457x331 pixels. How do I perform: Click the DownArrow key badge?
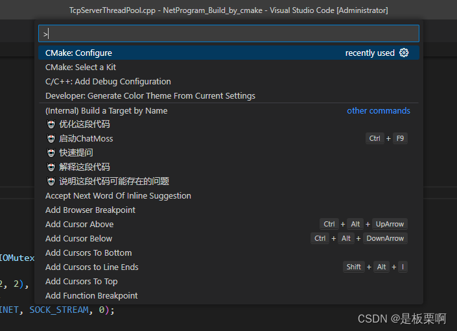pos(385,238)
